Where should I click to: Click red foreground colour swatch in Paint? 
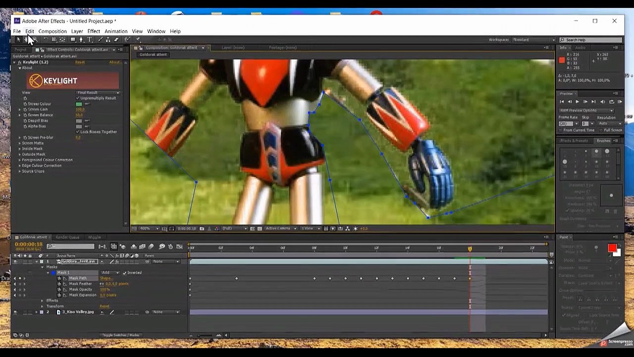[x=612, y=248]
